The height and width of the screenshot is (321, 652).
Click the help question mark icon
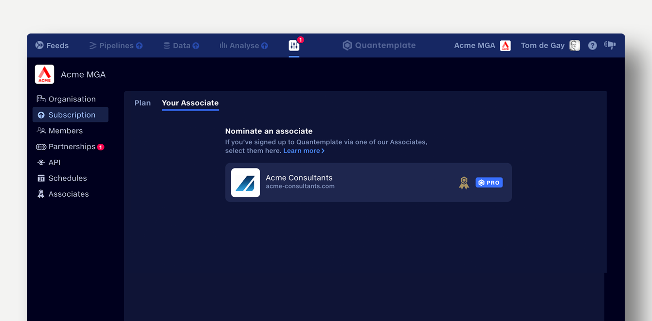(x=592, y=46)
